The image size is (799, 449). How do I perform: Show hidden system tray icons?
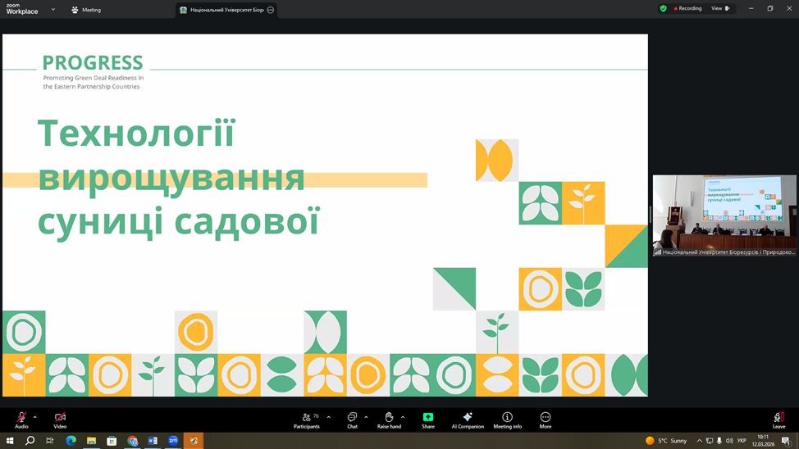point(699,441)
